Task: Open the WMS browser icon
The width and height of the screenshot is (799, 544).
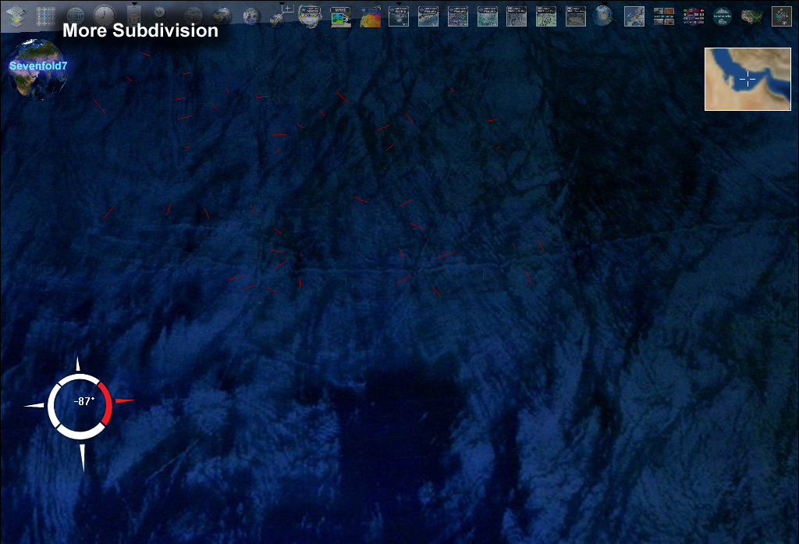Action: (340, 16)
